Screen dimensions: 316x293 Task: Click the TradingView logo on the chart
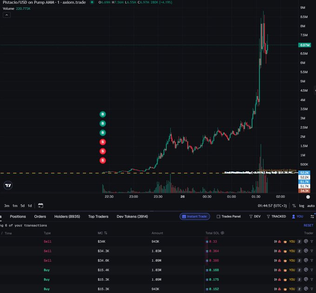[8, 185]
